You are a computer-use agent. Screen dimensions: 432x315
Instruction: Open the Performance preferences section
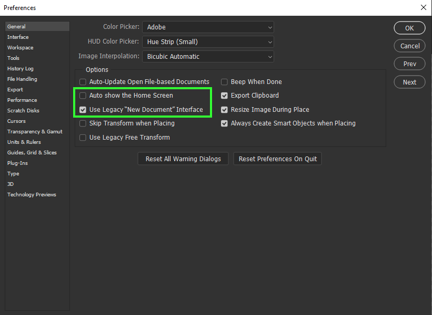coord(22,100)
